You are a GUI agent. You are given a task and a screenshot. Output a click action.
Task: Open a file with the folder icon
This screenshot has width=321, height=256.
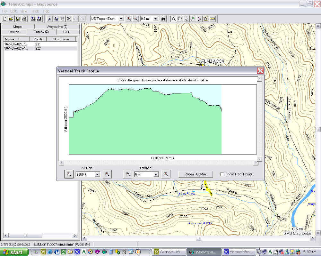[x=11, y=19]
